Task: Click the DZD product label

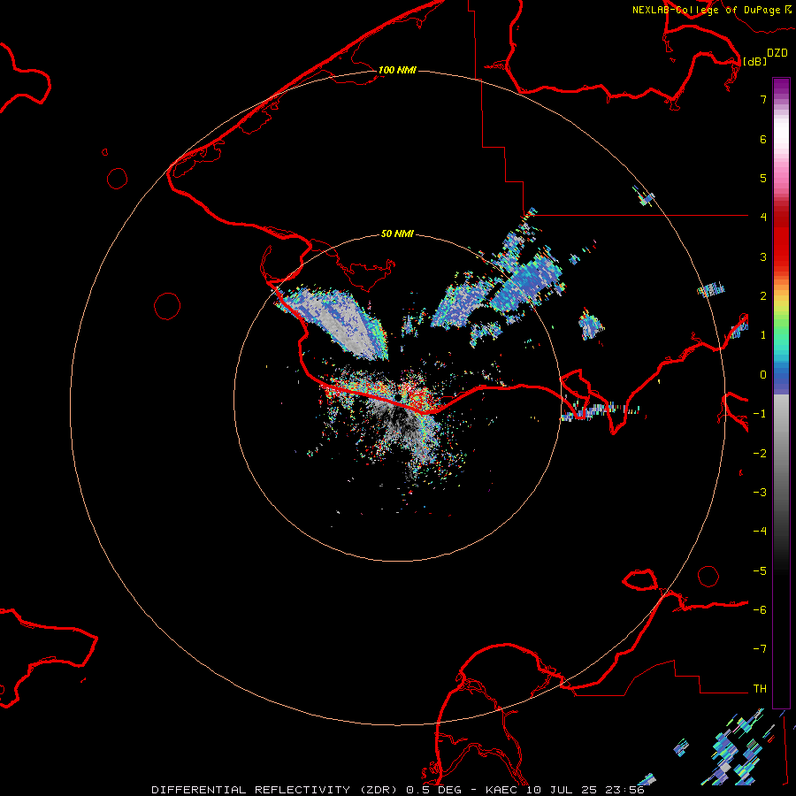Action: coord(777,53)
